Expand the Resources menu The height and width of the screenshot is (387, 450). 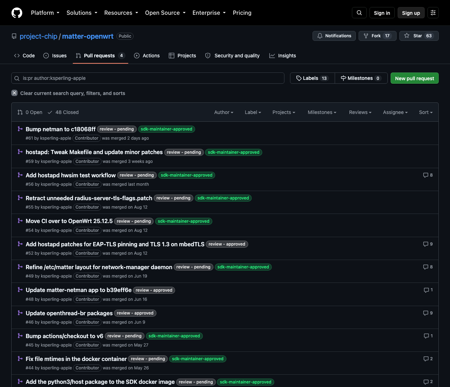(x=121, y=13)
